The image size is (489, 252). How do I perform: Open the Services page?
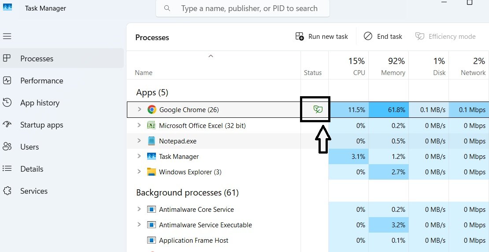coord(62,191)
